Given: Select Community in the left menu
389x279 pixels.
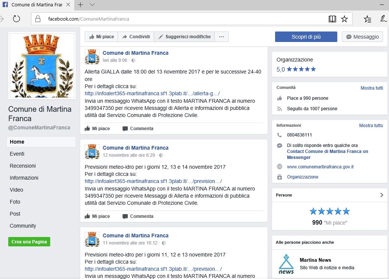Looking at the screenshot, I should coord(23,226).
